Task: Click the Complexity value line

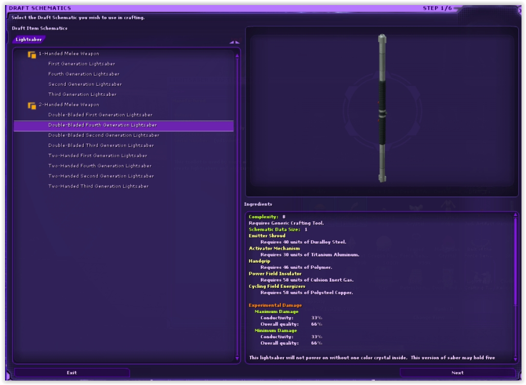Action: [267, 217]
